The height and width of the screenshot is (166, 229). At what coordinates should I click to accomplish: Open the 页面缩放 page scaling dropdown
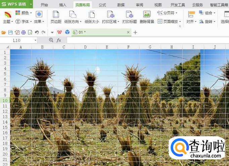(169, 21)
